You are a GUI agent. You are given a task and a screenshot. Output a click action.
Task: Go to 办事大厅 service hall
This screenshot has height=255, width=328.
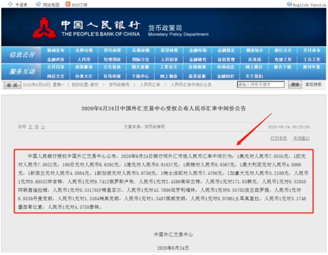tap(84, 76)
